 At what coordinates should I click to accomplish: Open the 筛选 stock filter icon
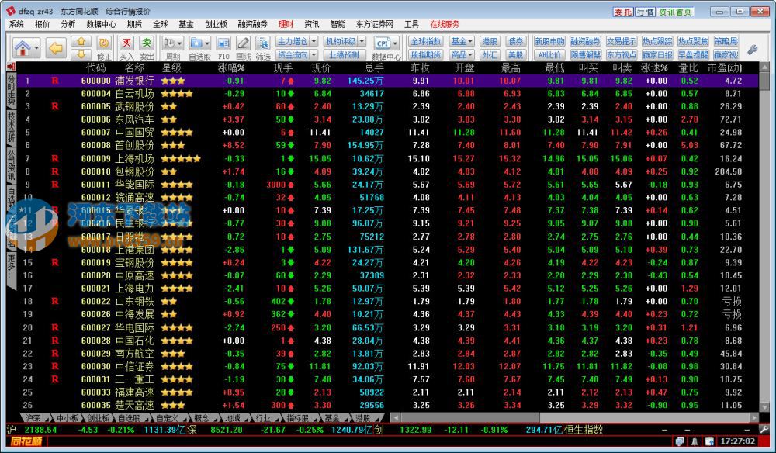click(x=263, y=43)
